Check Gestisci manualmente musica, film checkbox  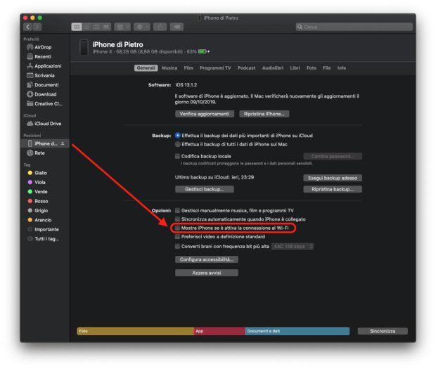pos(177,211)
